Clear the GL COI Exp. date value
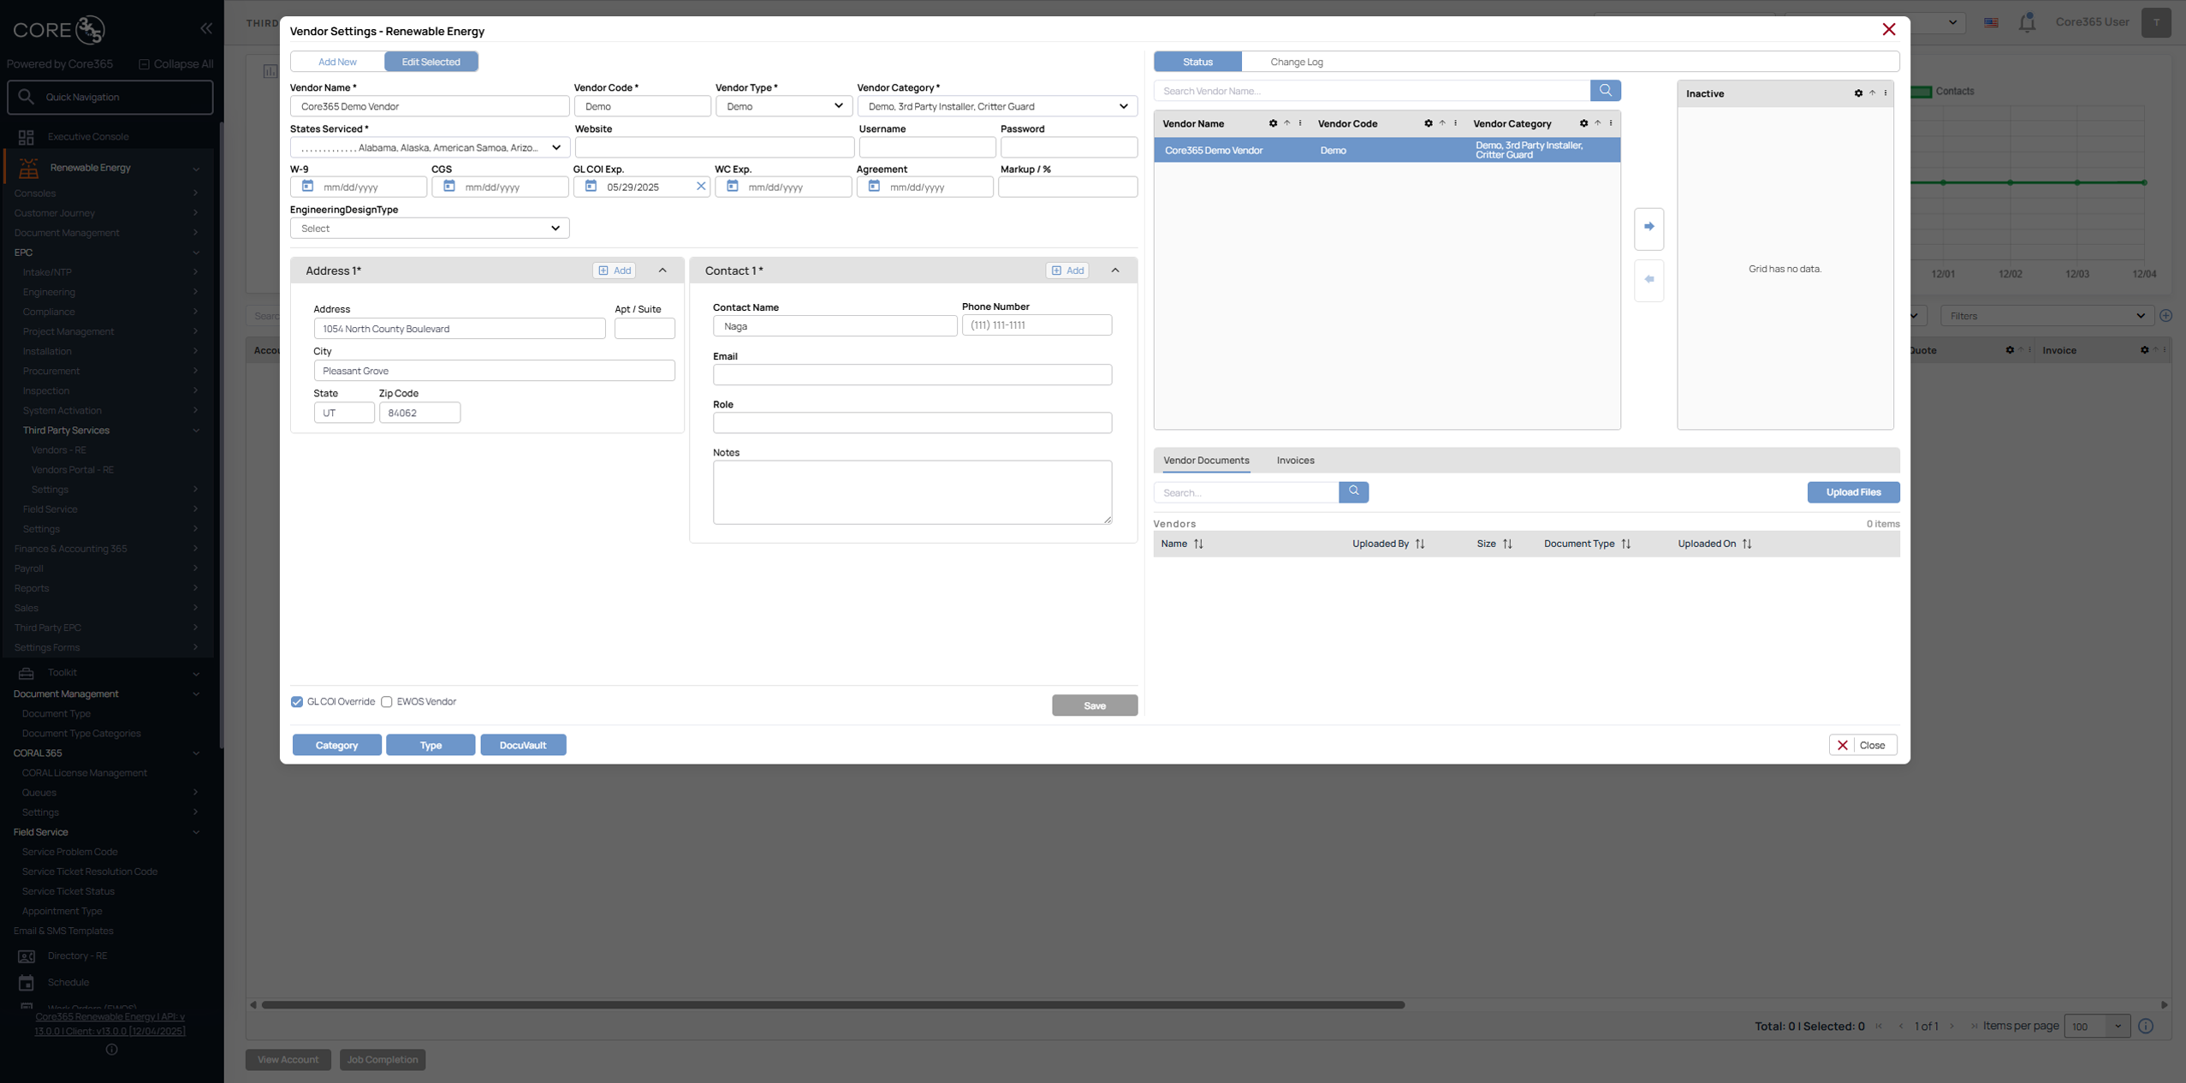The width and height of the screenshot is (2186, 1083). click(x=700, y=187)
